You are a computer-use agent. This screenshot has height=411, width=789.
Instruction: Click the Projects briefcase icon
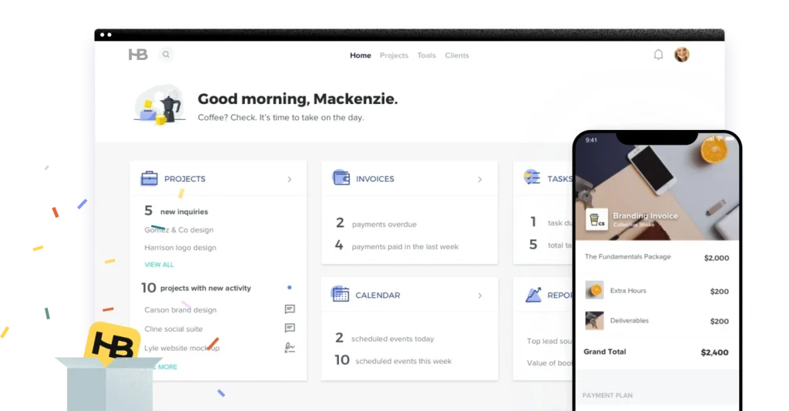click(149, 179)
